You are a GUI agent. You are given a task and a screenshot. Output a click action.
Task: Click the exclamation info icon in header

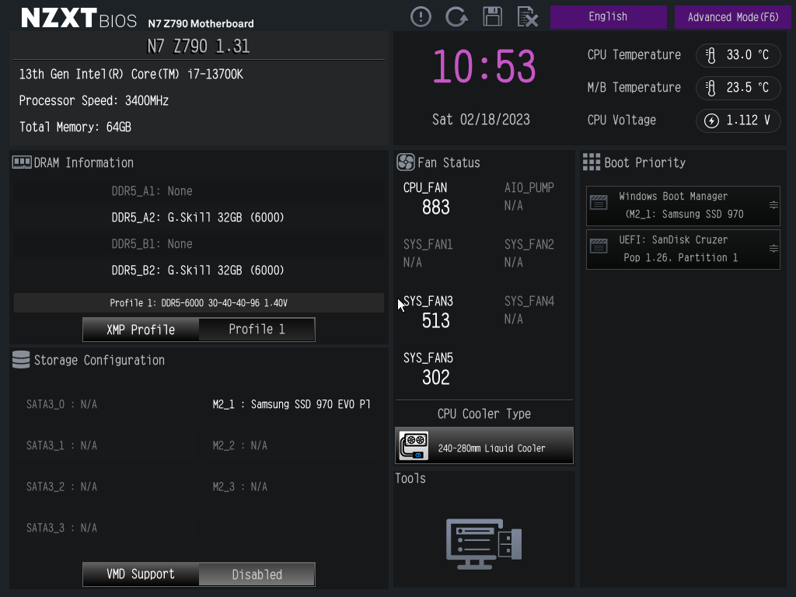point(421,16)
